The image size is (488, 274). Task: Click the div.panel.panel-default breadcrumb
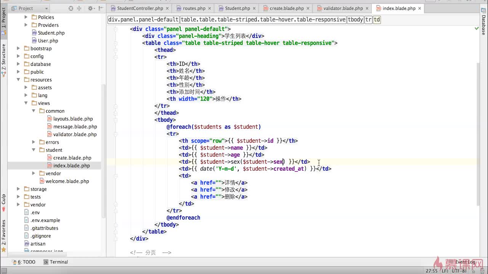[x=143, y=19]
